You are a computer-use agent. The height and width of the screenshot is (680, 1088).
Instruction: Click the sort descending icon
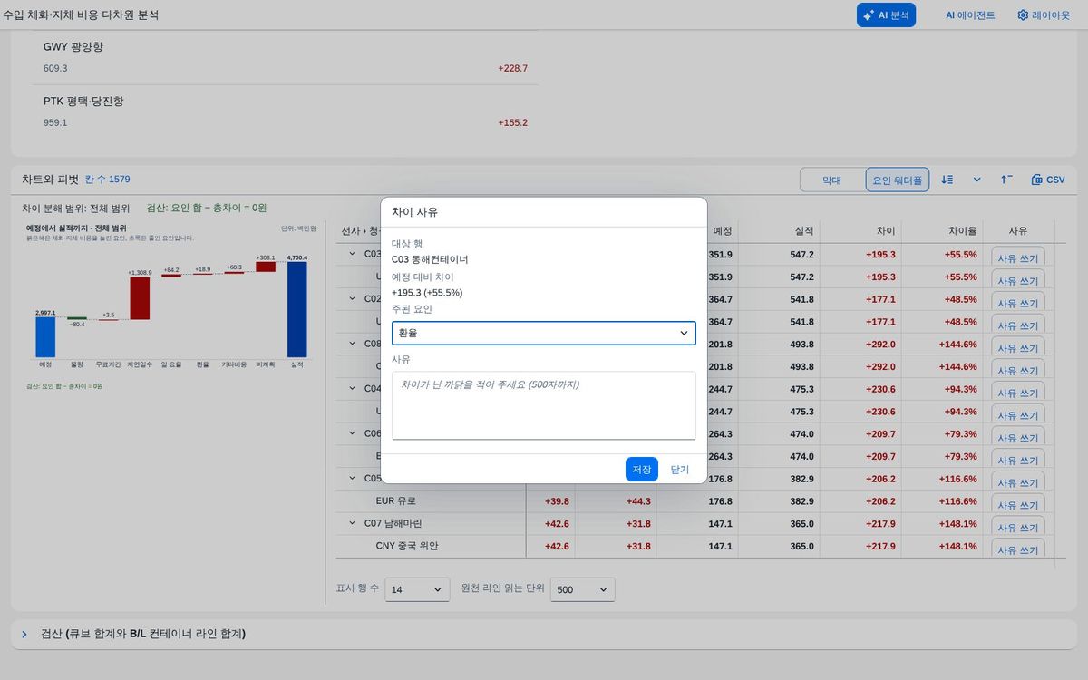point(947,180)
